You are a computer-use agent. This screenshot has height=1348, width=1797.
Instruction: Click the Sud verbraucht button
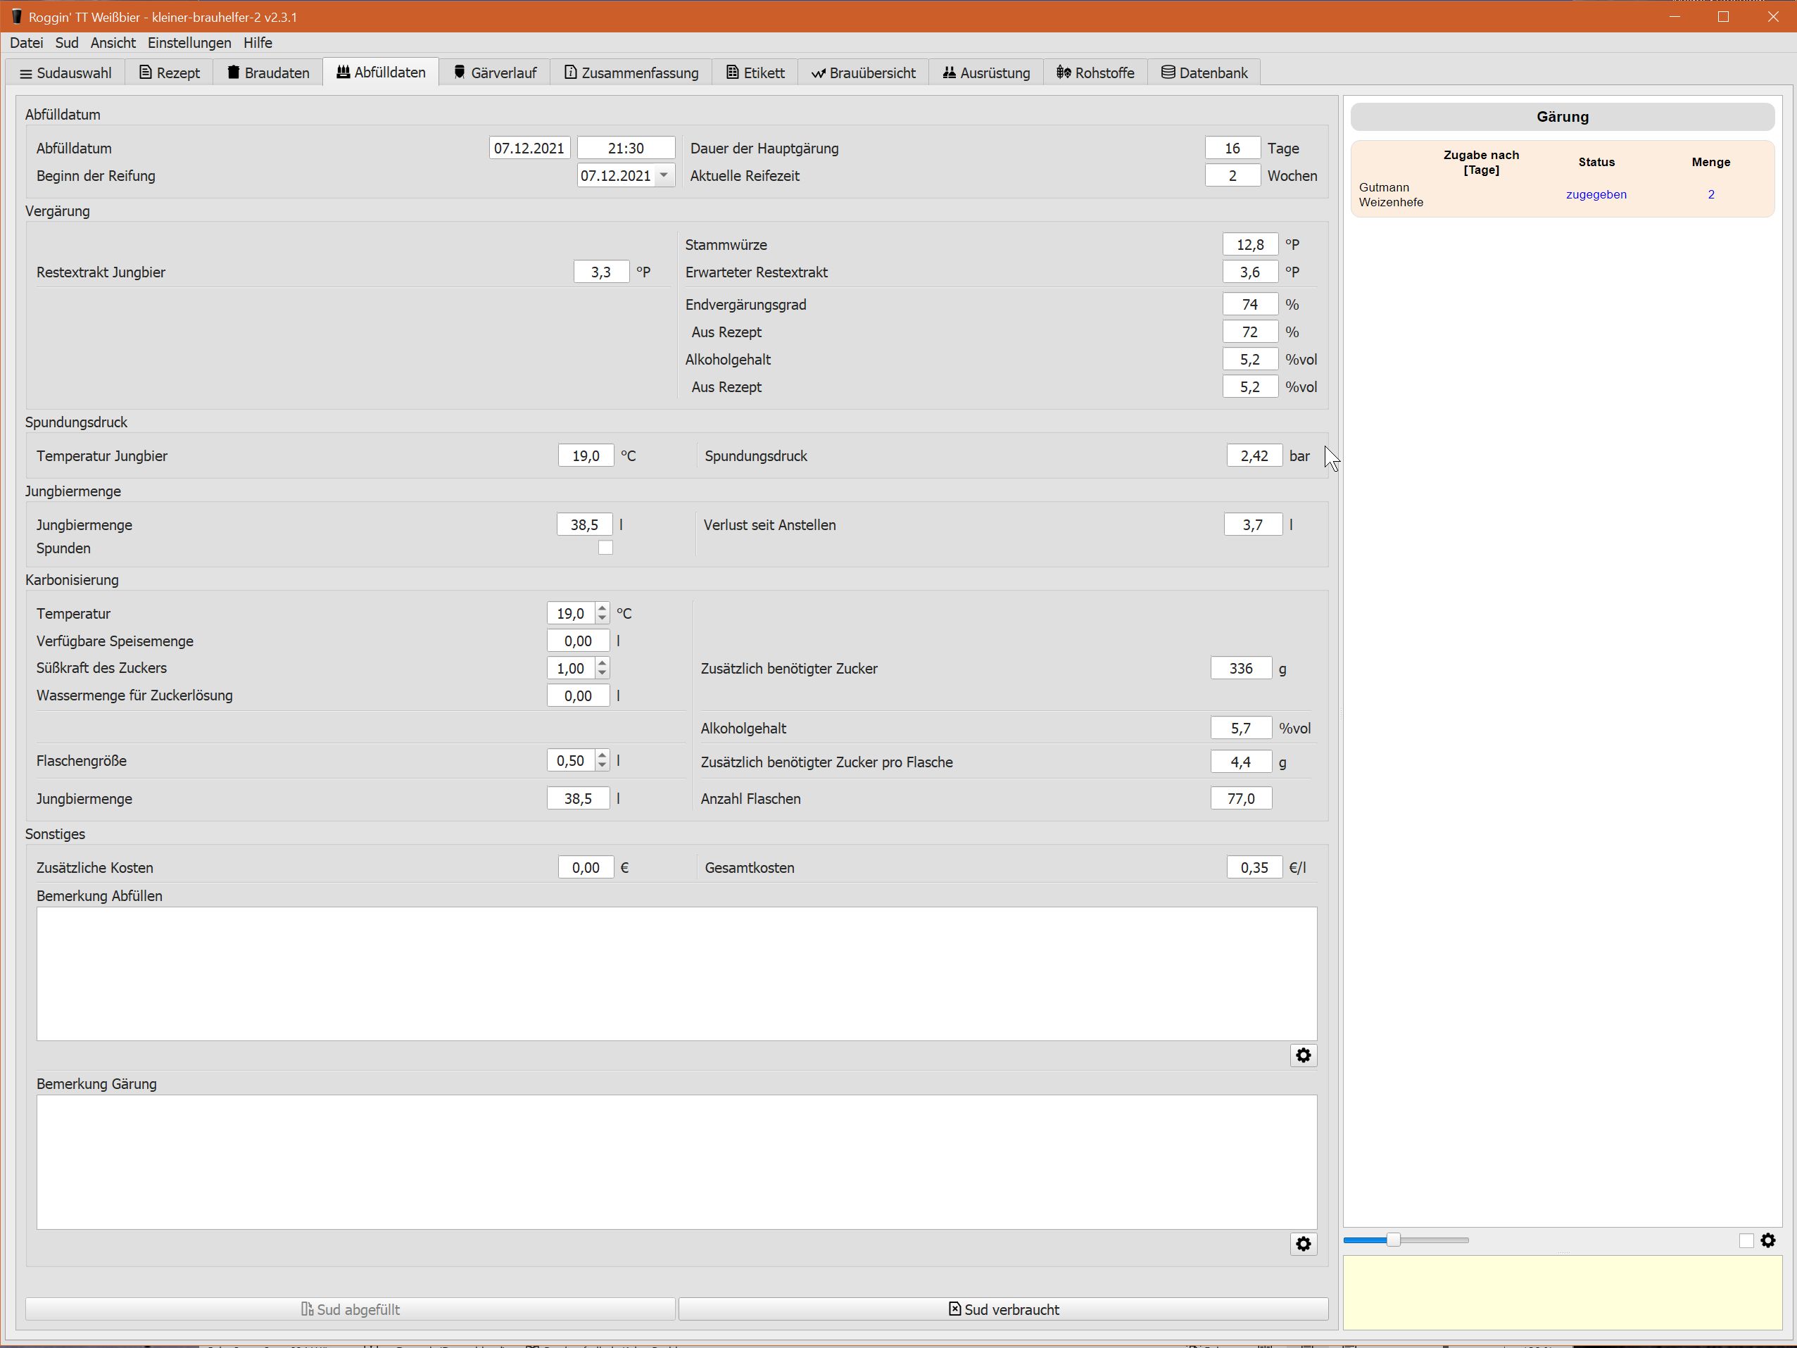click(x=1003, y=1309)
